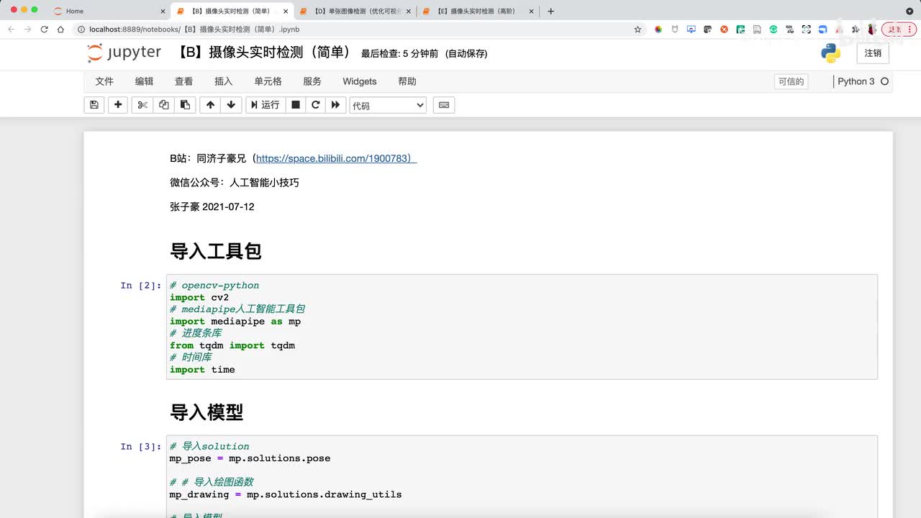Close the Home tab
Image resolution: width=921 pixels, height=518 pixels.
coord(162,11)
